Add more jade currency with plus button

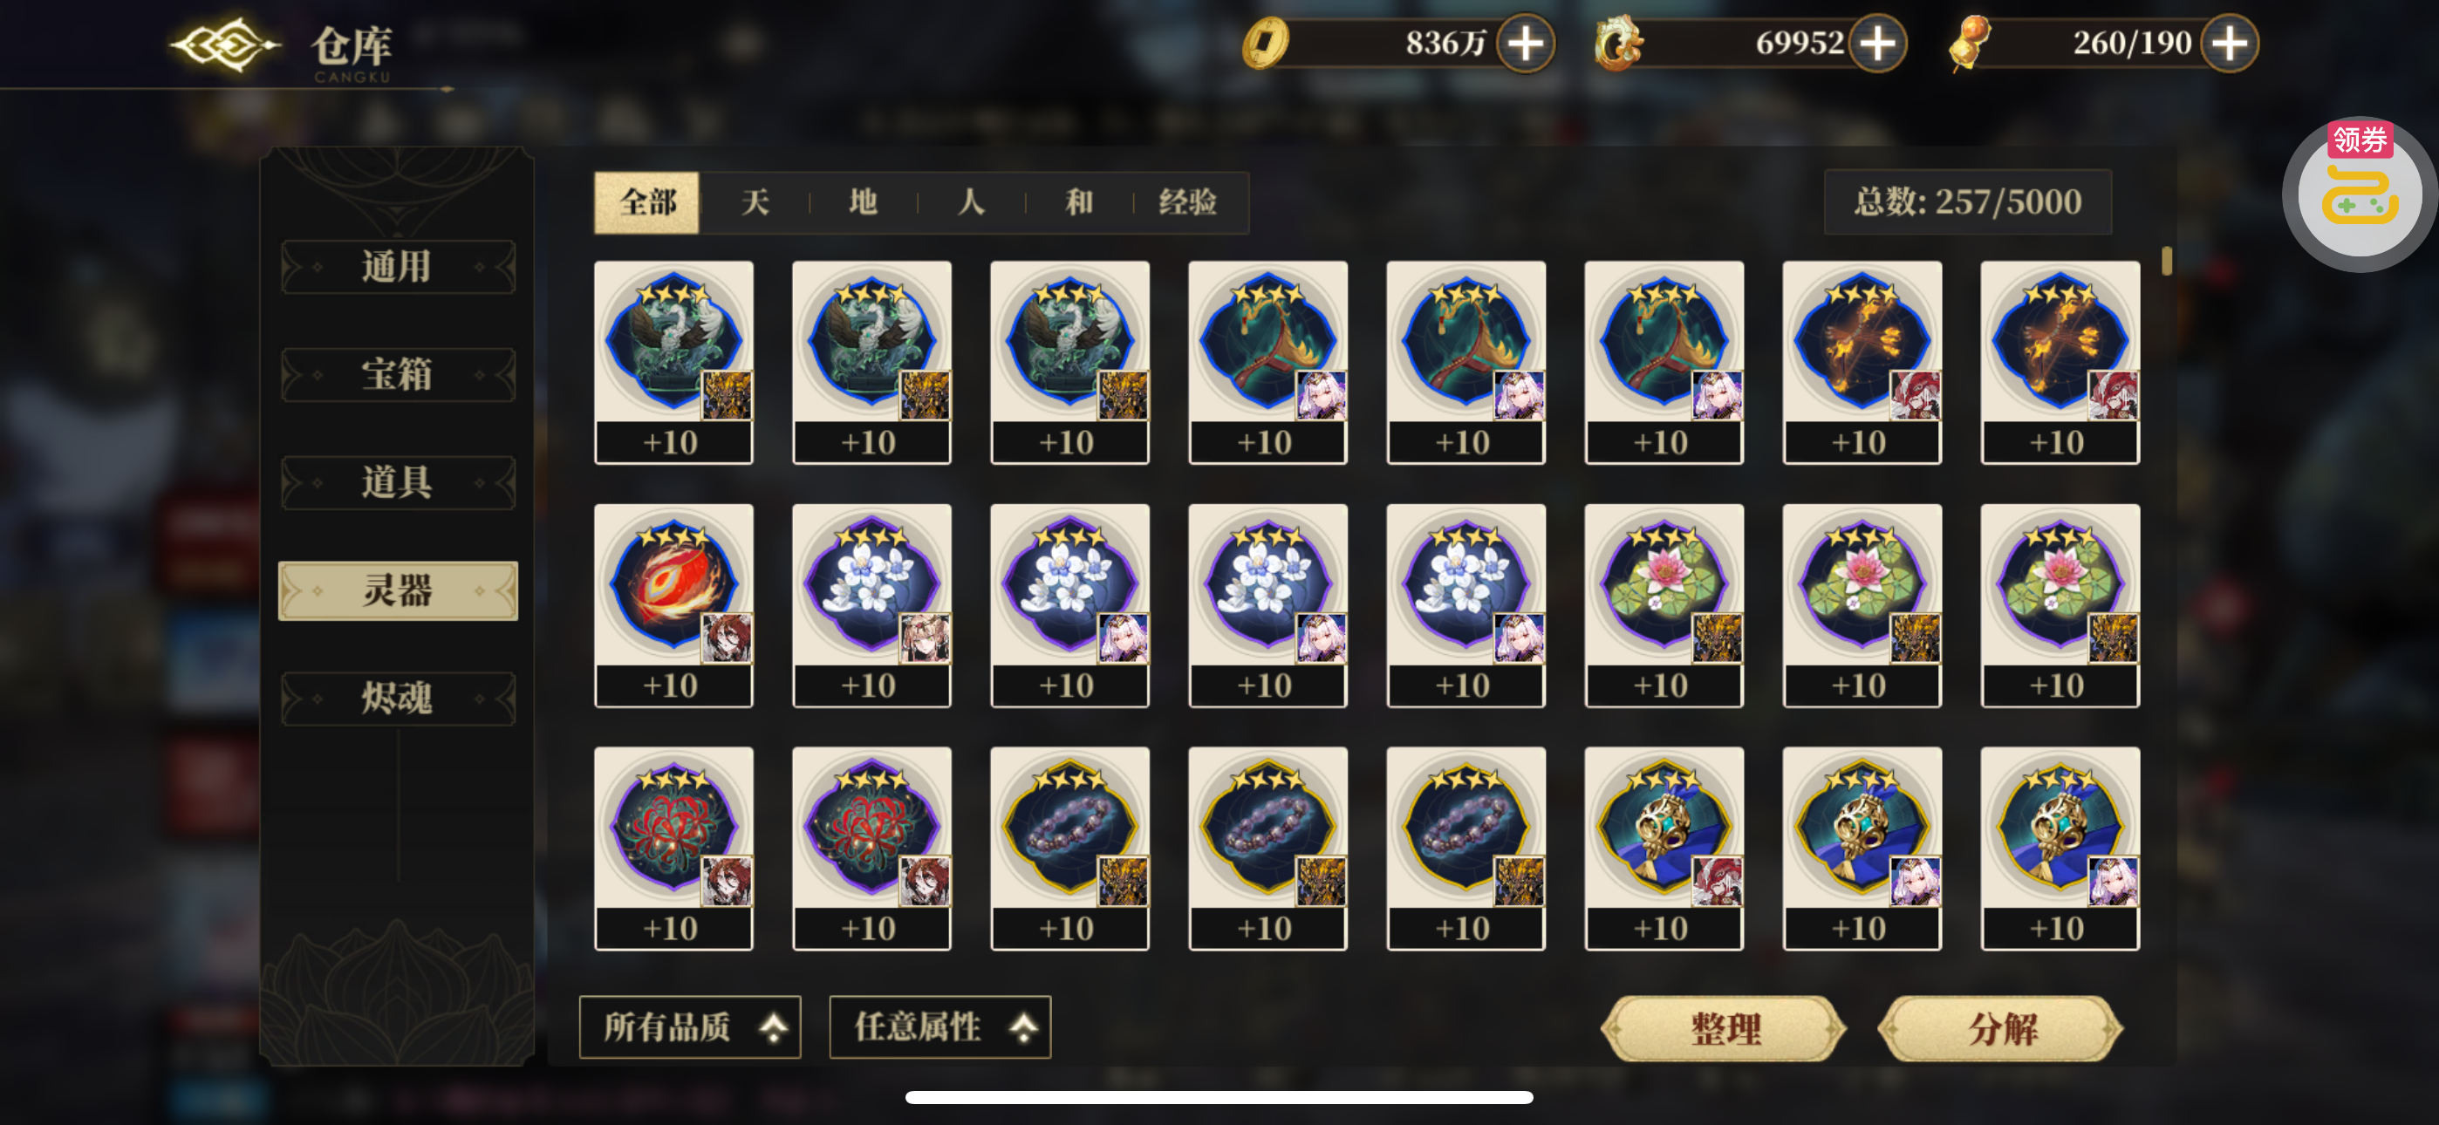pyautogui.click(x=1877, y=44)
